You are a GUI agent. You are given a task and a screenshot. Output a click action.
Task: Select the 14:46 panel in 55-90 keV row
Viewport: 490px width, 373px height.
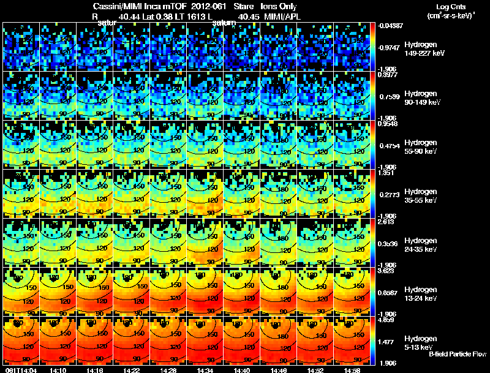[x=279, y=145]
